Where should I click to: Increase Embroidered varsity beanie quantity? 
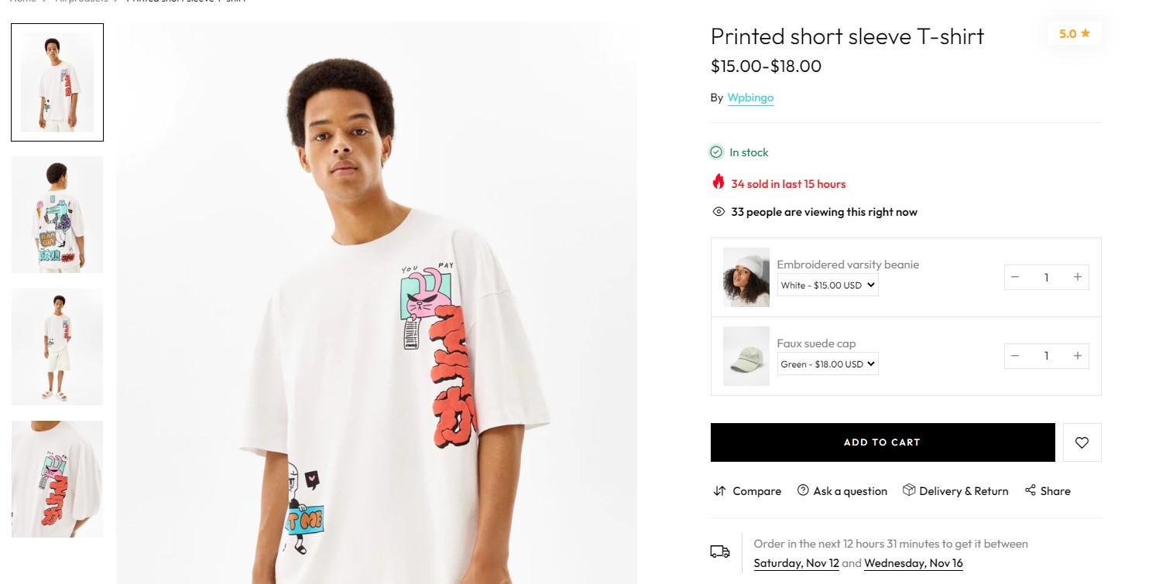click(1077, 278)
